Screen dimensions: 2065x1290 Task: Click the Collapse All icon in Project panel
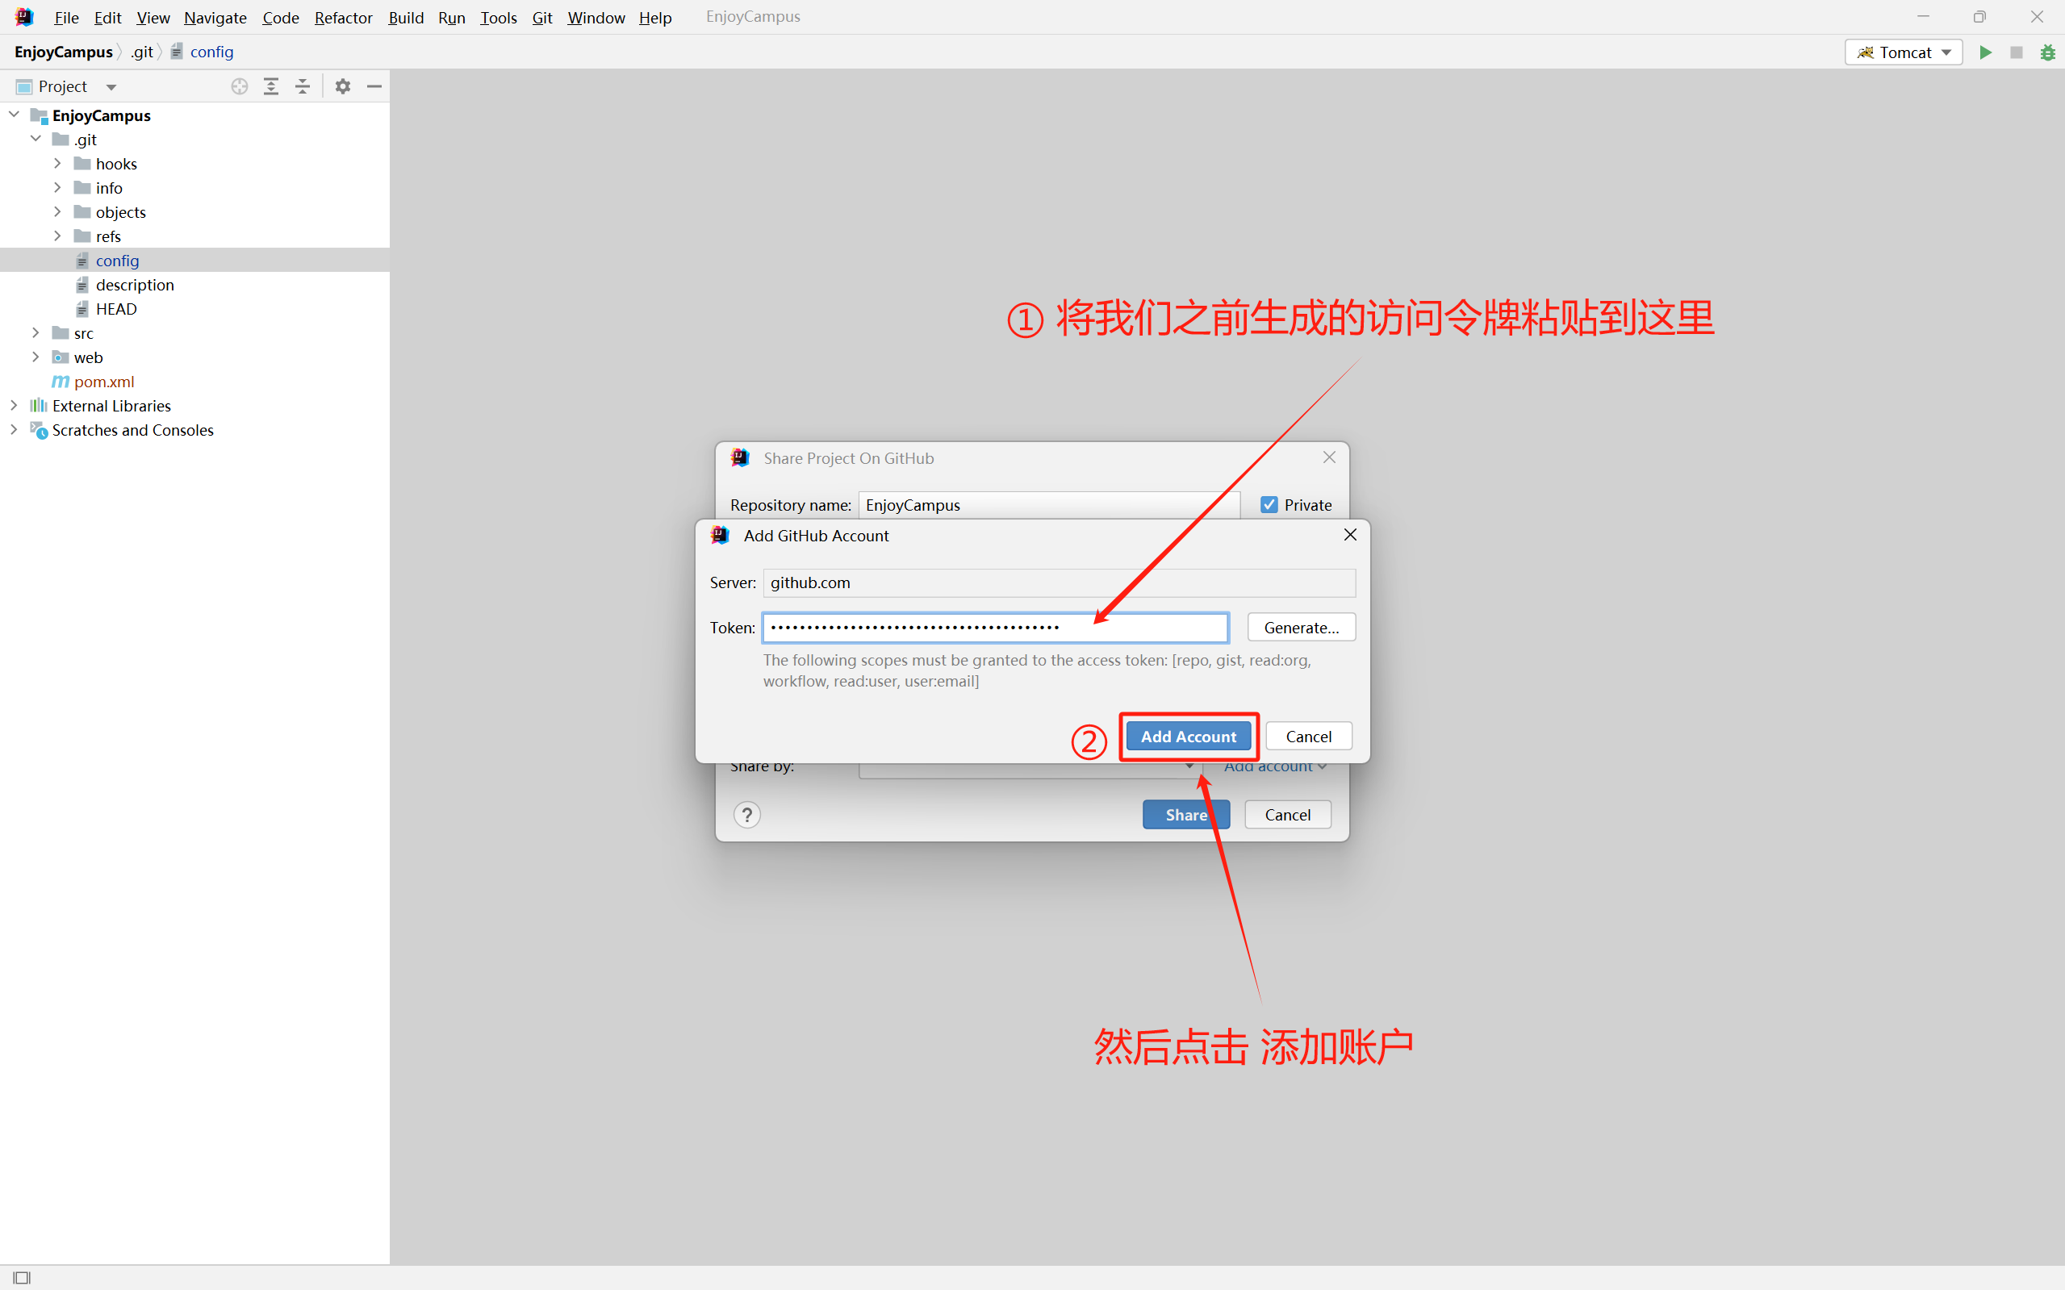coord(303,86)
